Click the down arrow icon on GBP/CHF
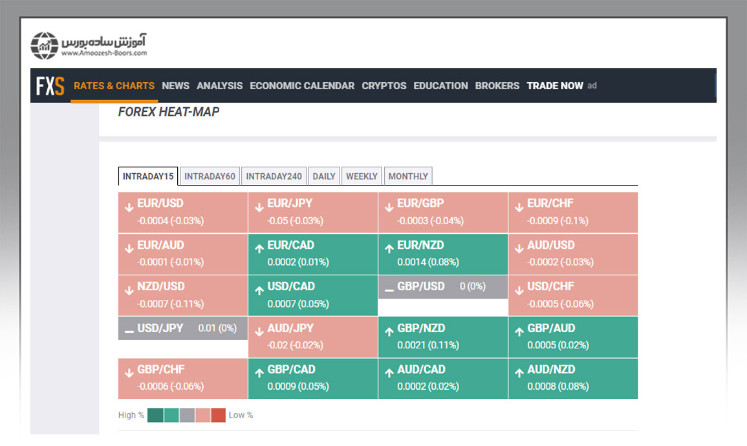 coord(129,373)
